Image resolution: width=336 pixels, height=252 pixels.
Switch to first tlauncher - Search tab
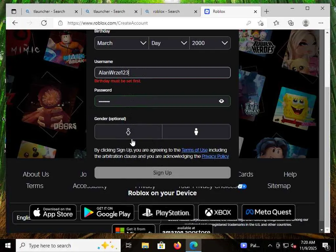(52, 11)
